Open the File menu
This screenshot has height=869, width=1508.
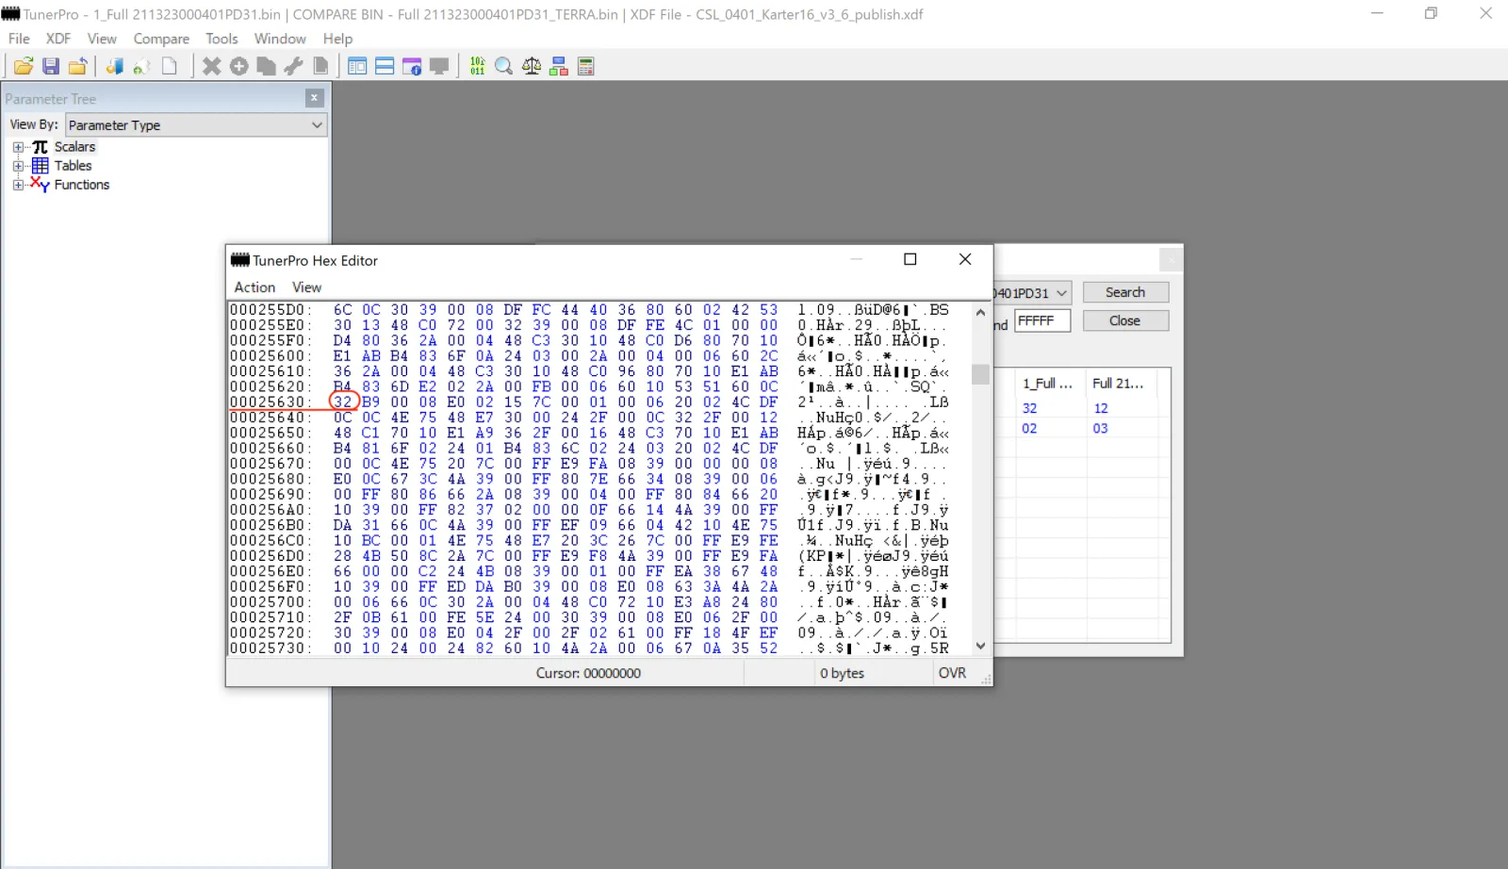pos(19,39)
